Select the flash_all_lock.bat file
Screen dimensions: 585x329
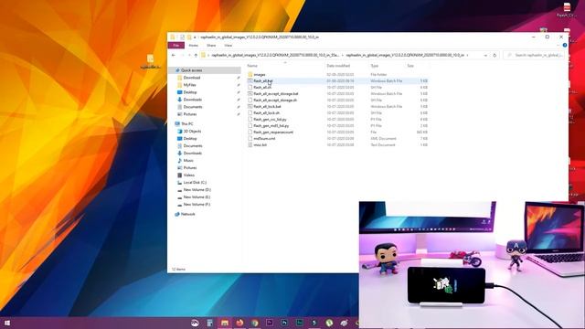click(267, 106)
